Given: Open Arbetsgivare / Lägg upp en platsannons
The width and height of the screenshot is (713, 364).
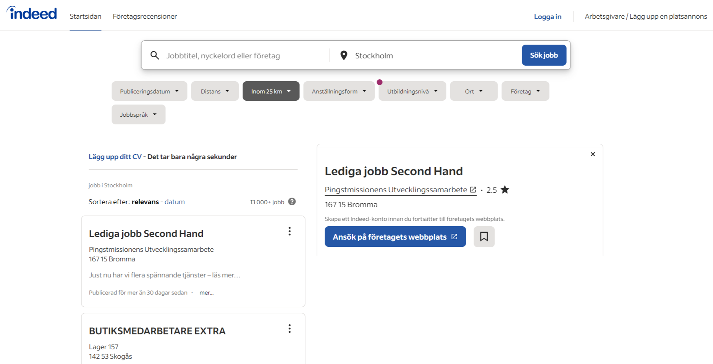Looking at the screenshot, I should (646, 16).
